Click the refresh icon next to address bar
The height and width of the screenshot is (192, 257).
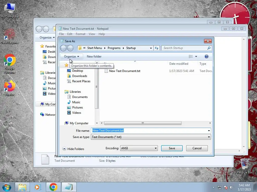coord(157,48)
